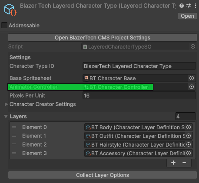Select the Element 1 label
199x183 pixels.
coord(34,136)
